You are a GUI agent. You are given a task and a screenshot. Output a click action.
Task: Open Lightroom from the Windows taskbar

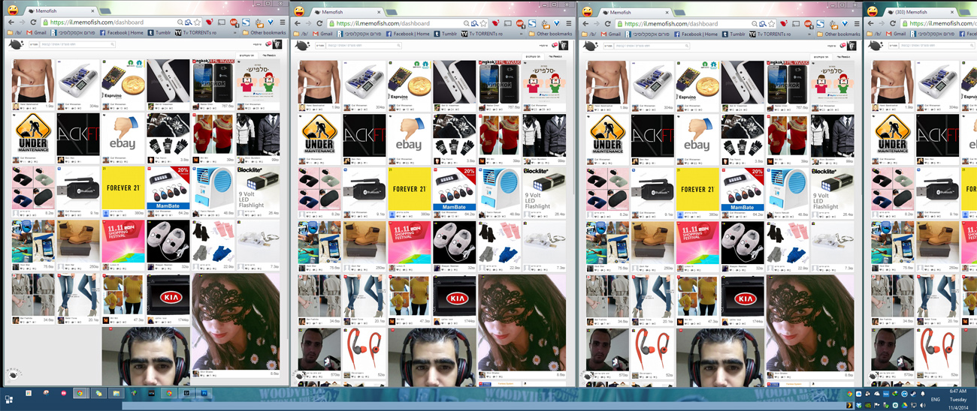click(186, 393)
